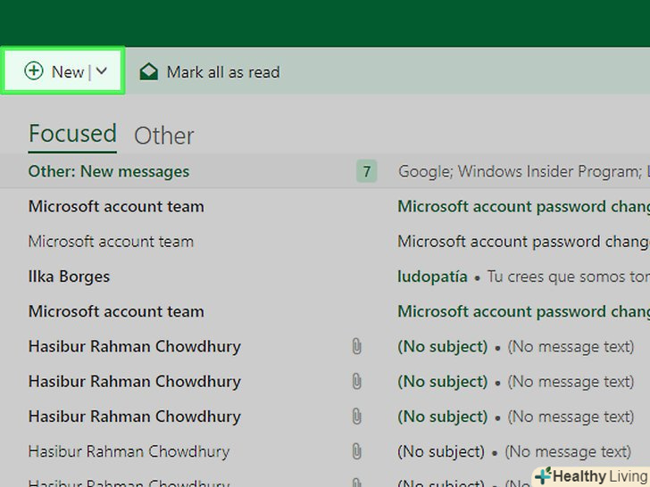
Task: Expand the dropdown arrow beside New
Action: 102,71
